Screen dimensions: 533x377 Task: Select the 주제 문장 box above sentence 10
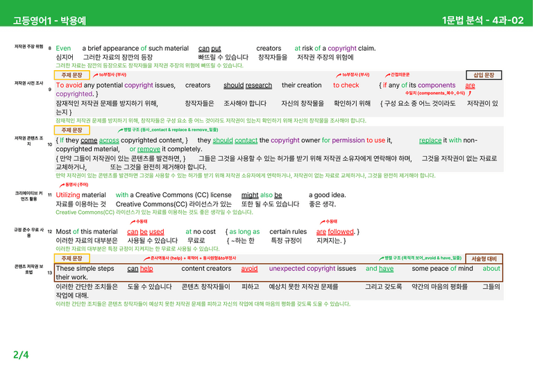click(x=71, y=131)
